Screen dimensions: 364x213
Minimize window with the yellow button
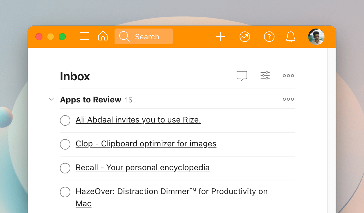click(51, 37)
